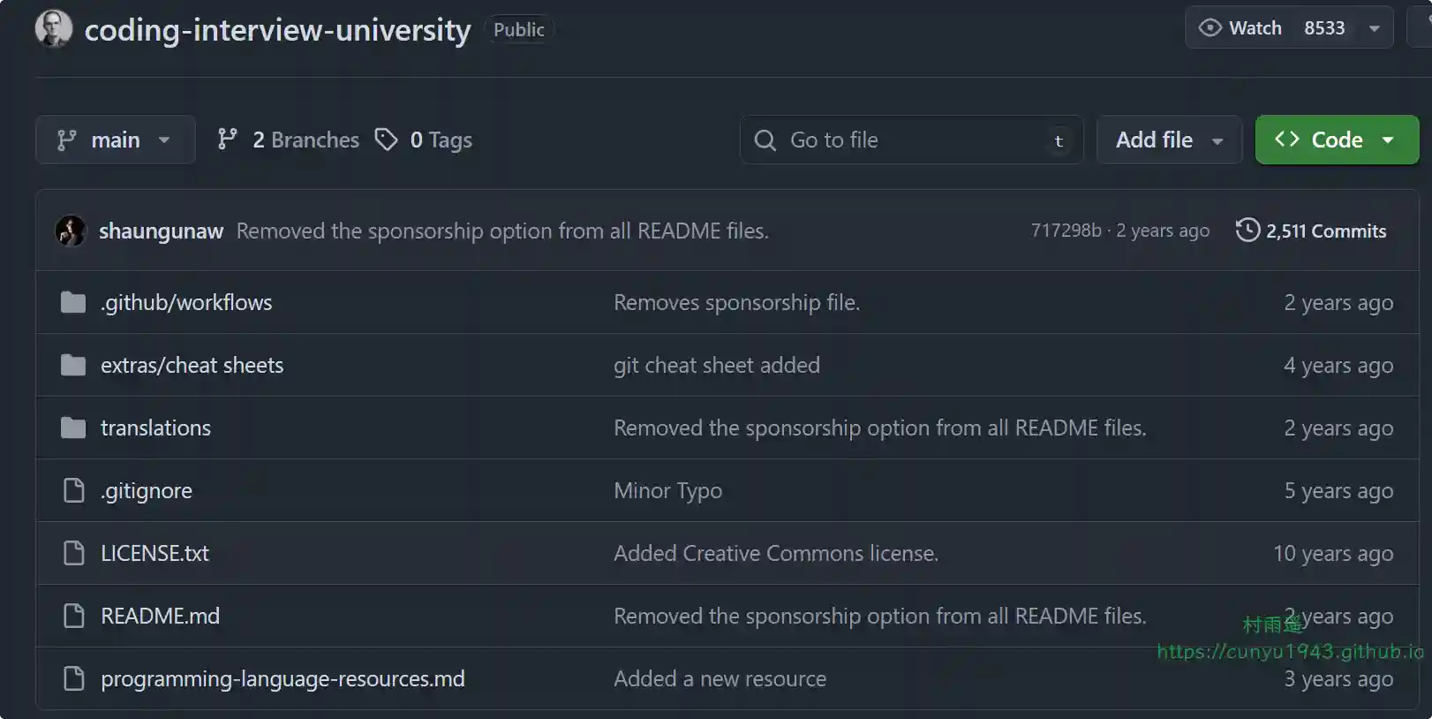This screenshot has width=1432, height=719.
Task: Click the translations folder icon
Action: point(73,428)
